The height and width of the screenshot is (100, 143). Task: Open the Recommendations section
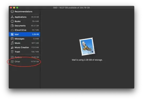point(24,12)
